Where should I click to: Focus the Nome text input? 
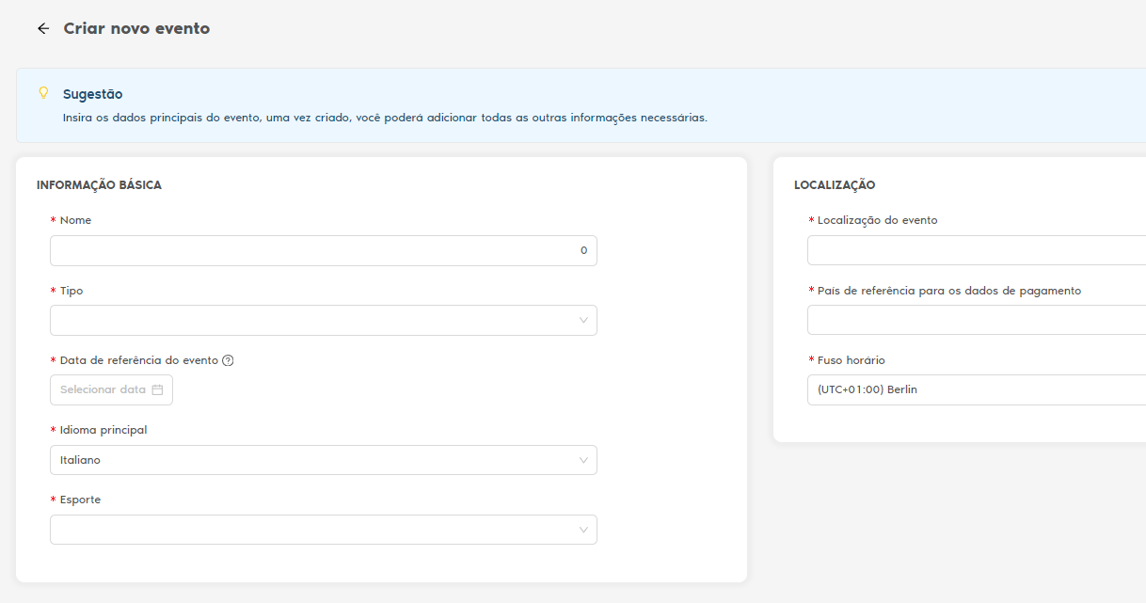click(x=310, y=250)
